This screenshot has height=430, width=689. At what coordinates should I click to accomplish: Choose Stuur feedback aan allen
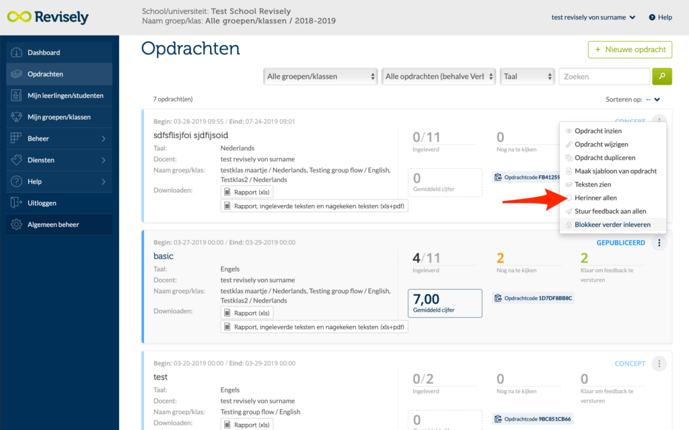click(x=613, y=211)
